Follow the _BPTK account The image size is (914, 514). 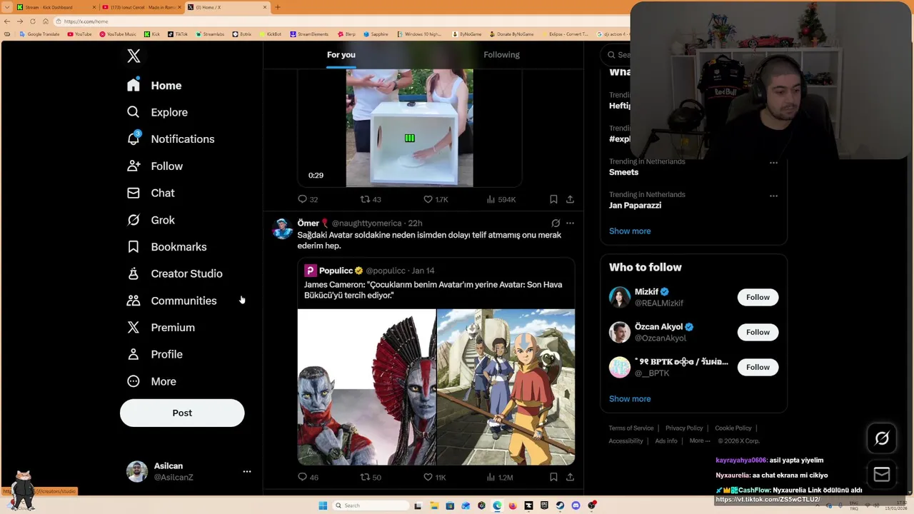[758, 367]
